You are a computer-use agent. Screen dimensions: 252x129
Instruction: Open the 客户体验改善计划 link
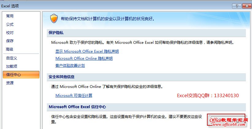coord(70,66)
